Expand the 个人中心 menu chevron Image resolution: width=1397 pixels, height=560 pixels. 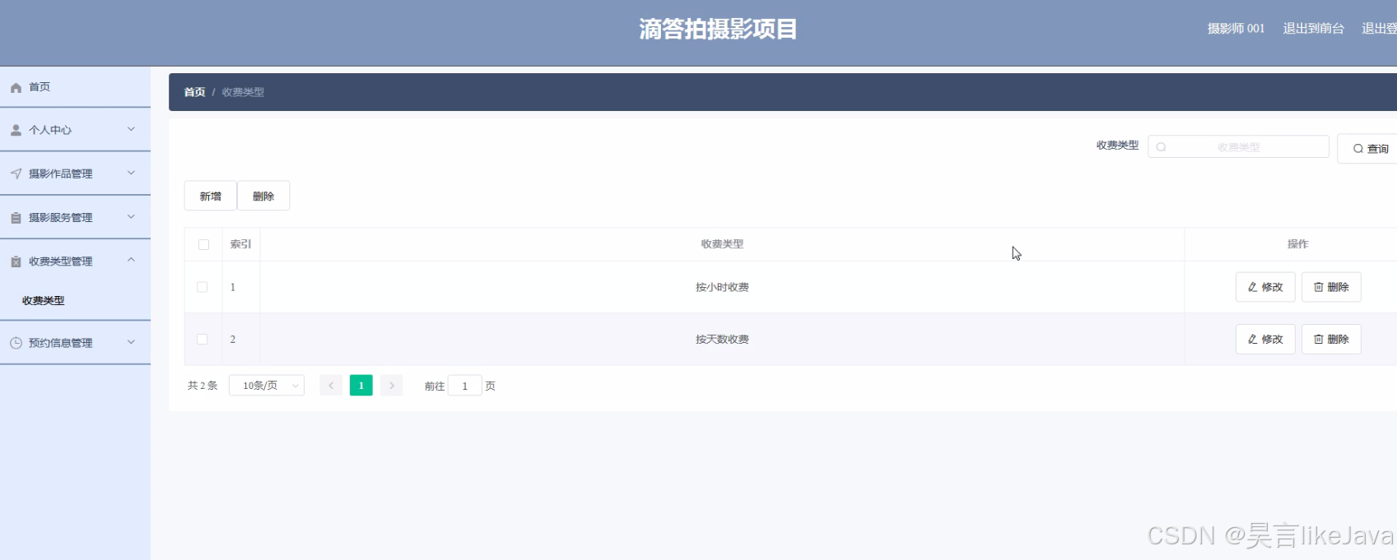(131, 129)
